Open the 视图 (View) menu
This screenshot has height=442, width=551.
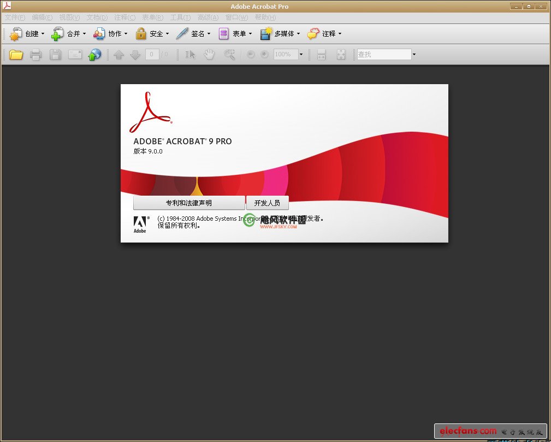(69, 17)
